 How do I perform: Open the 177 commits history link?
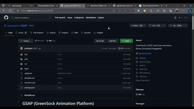[124, 48]
